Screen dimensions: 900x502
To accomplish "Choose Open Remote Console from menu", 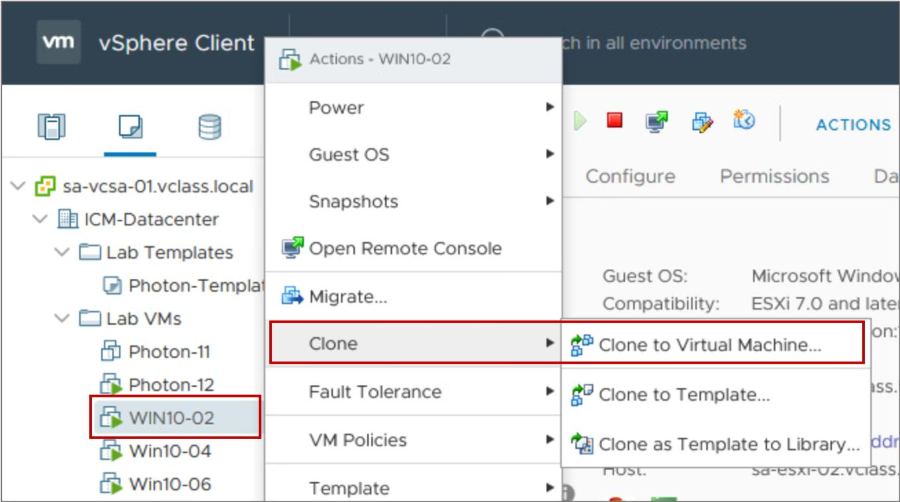I will point(414,248).
